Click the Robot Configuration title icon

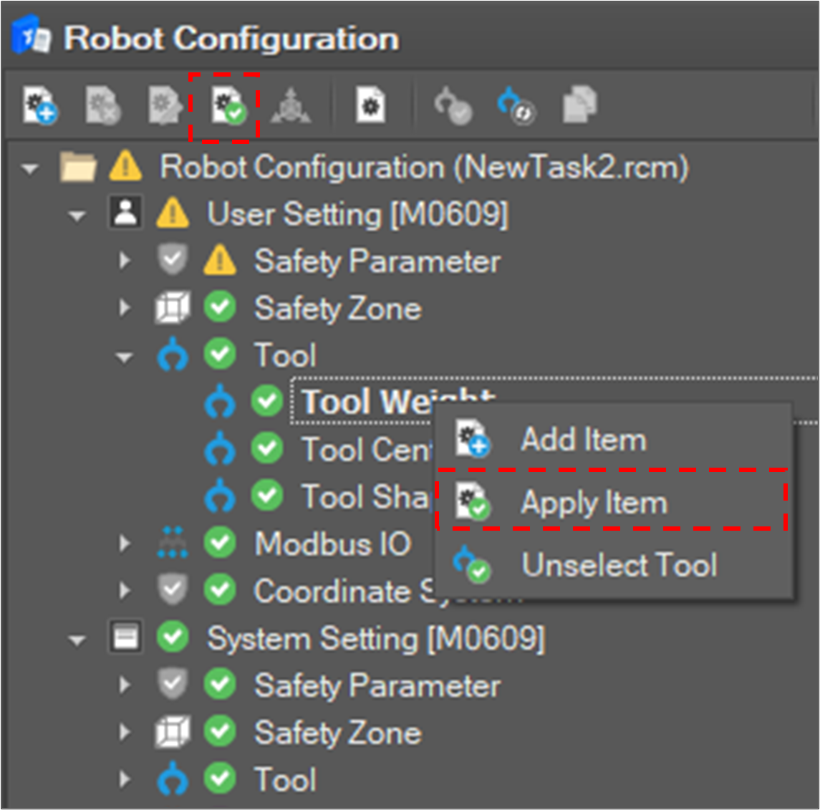tap(31, 38)
